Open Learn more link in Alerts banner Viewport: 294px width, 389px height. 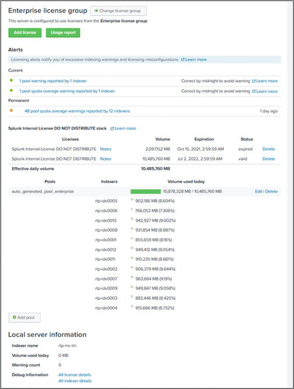click(194, 59)
